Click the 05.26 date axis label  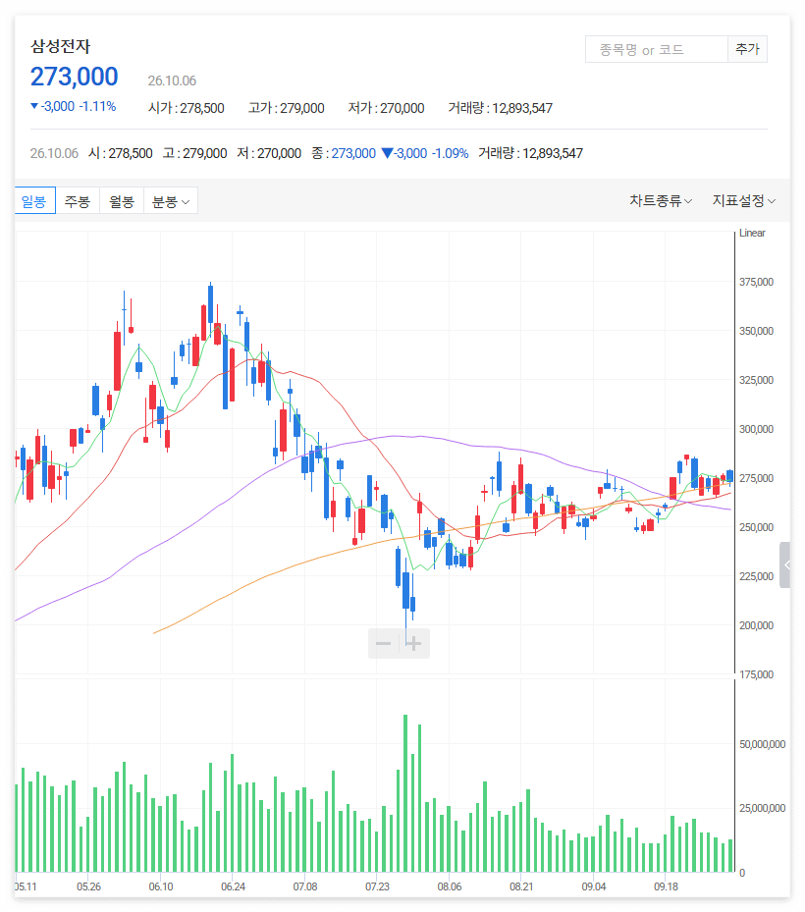89,887
